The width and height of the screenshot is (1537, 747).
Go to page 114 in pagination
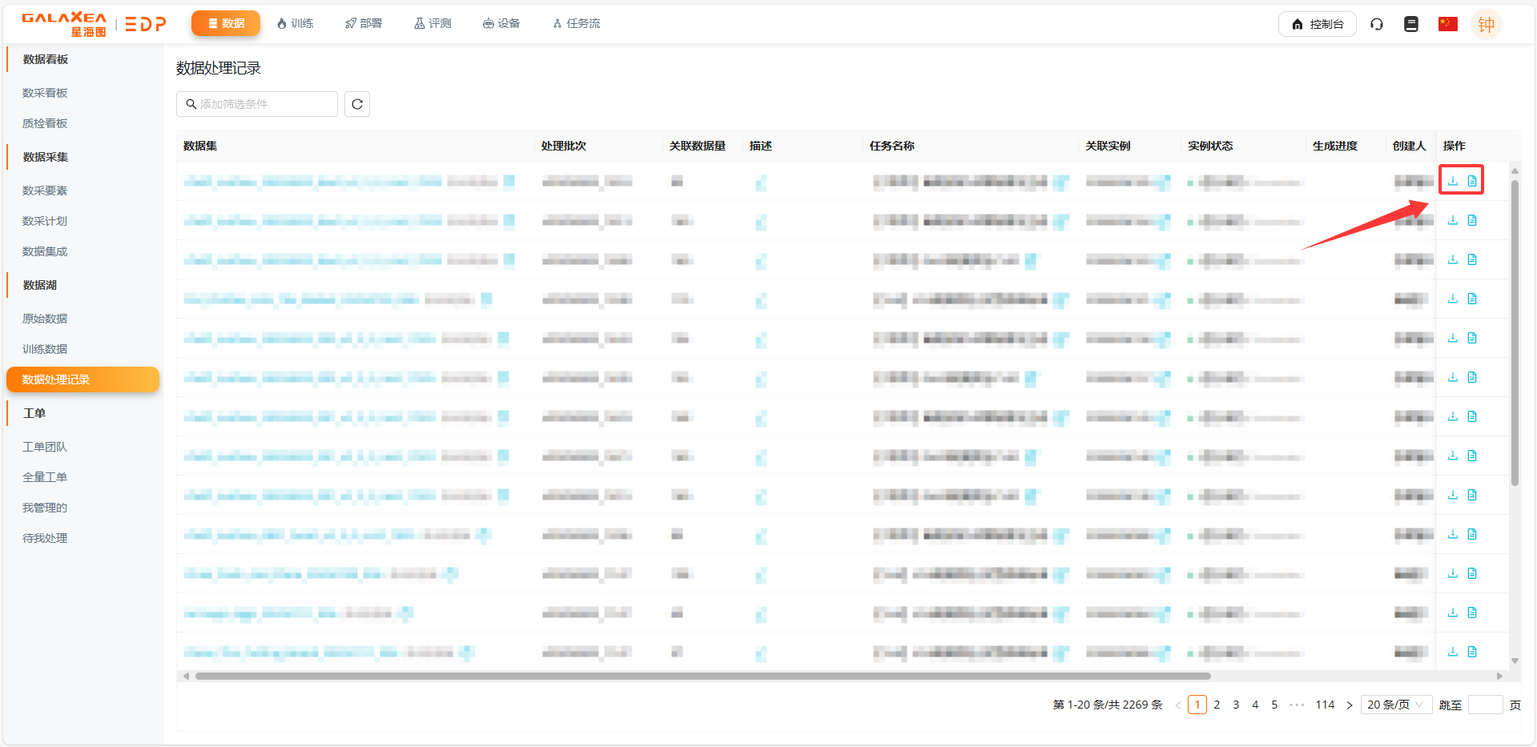click(1325, 705)
